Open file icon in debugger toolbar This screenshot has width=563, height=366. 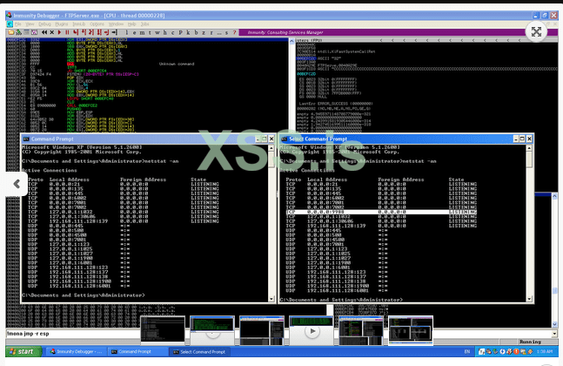(10, 32)
